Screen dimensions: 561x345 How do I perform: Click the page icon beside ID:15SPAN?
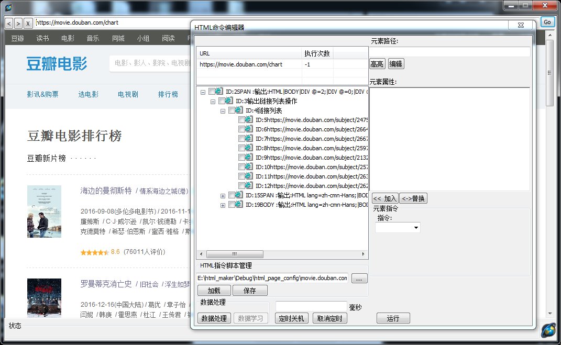pyautogui.click(x=239, y=195)
